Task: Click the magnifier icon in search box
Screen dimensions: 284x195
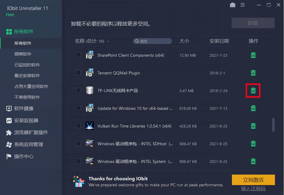Action: pyautogui.click(x=137, y=41)
